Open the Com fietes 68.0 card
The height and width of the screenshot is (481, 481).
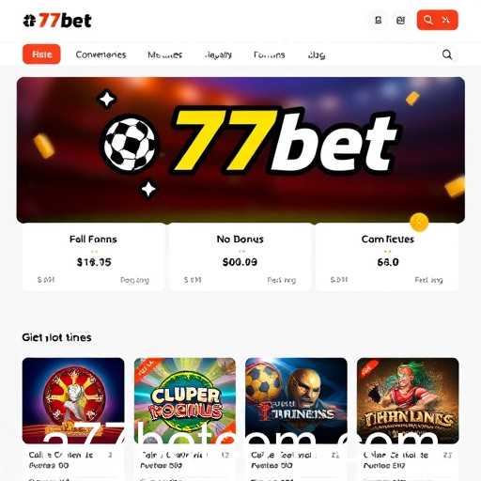[x=387, y=257]
